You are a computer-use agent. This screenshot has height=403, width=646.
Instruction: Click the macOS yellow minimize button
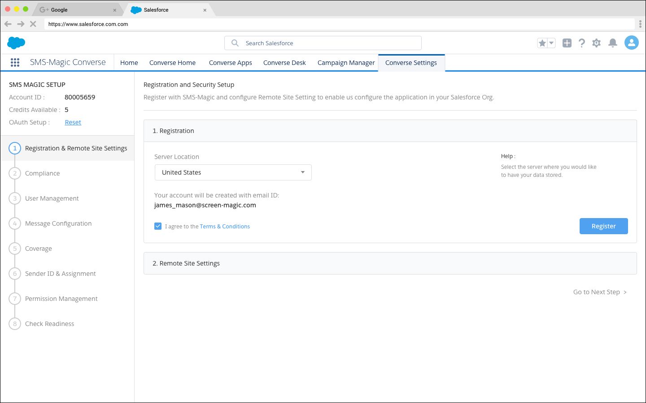tap(17, 9)
